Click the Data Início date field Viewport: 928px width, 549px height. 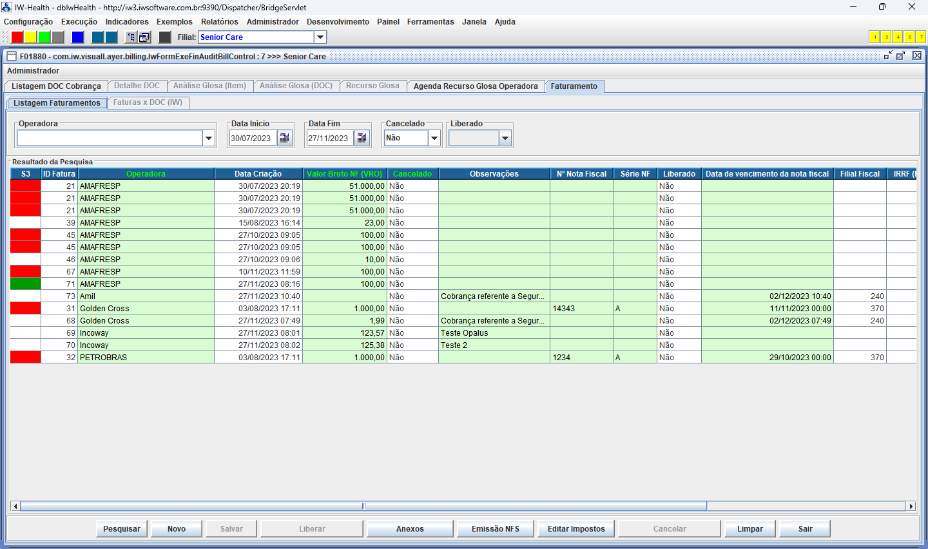coord(253,138)
